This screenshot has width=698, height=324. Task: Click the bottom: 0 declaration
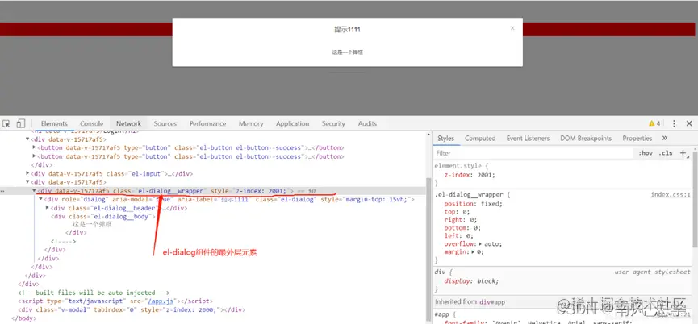[462, 227]
